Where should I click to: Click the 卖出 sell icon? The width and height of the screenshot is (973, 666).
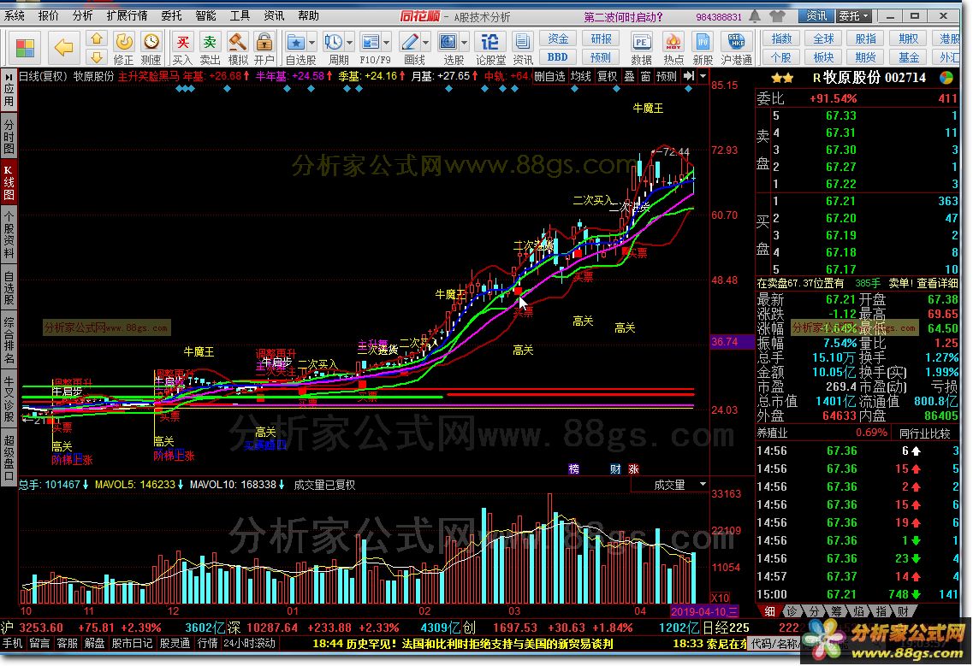[x=210, y=49]
